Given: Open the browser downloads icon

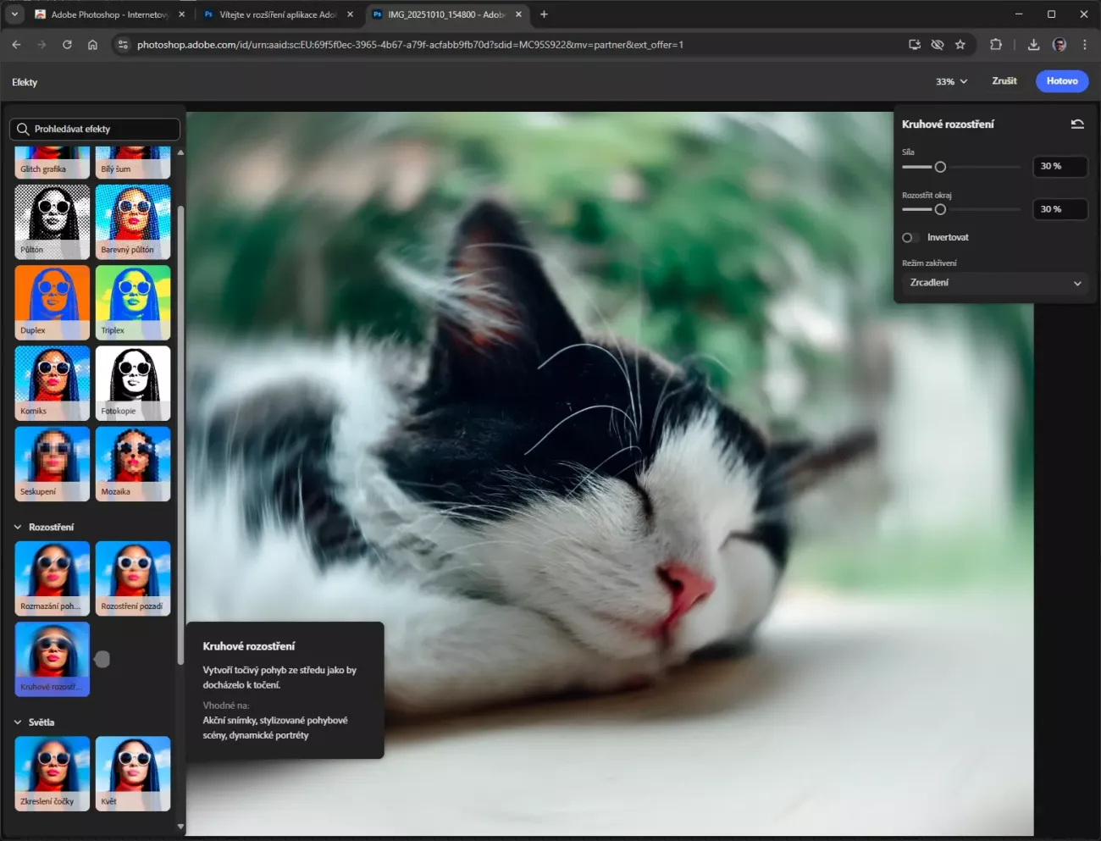Looking at the screenshot, I should click(1033, 45).
